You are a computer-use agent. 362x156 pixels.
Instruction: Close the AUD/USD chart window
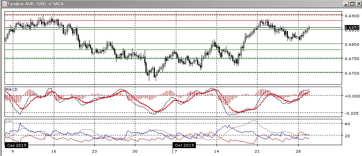tap(358, 3)
